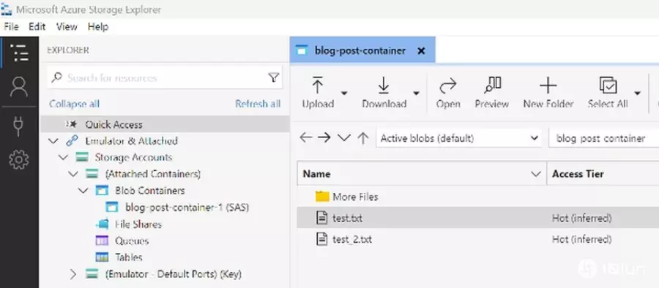
Task: Click the New Folder plus icon
Action: pyautogui.click(x=548, y=86)
